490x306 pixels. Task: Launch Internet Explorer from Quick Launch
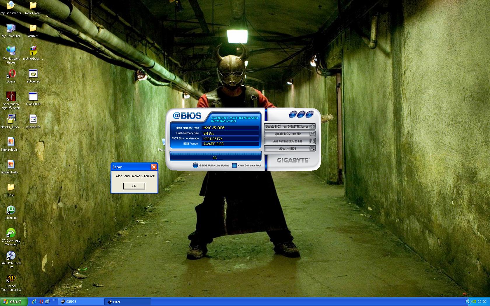coord(34,302)
